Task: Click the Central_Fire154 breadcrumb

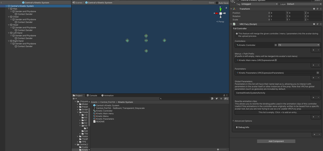Action: [108, 102]
